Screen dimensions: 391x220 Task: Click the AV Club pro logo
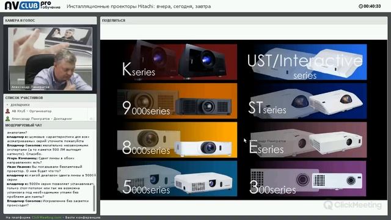coord(32,5)
